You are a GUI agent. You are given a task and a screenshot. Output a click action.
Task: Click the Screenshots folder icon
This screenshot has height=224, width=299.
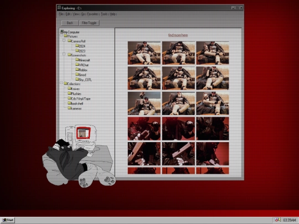(69, 55)
